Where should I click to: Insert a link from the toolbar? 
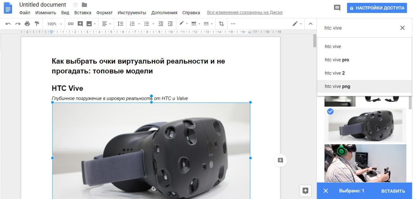(x=71, y=24)
